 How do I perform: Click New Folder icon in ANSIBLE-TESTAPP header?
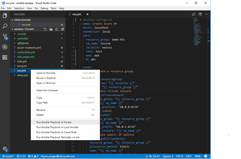coord(51,29)
